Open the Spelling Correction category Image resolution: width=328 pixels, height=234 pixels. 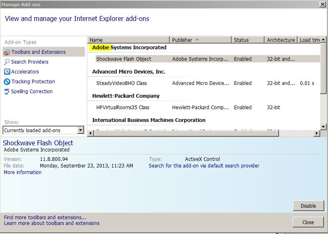(x=32, y=92)
